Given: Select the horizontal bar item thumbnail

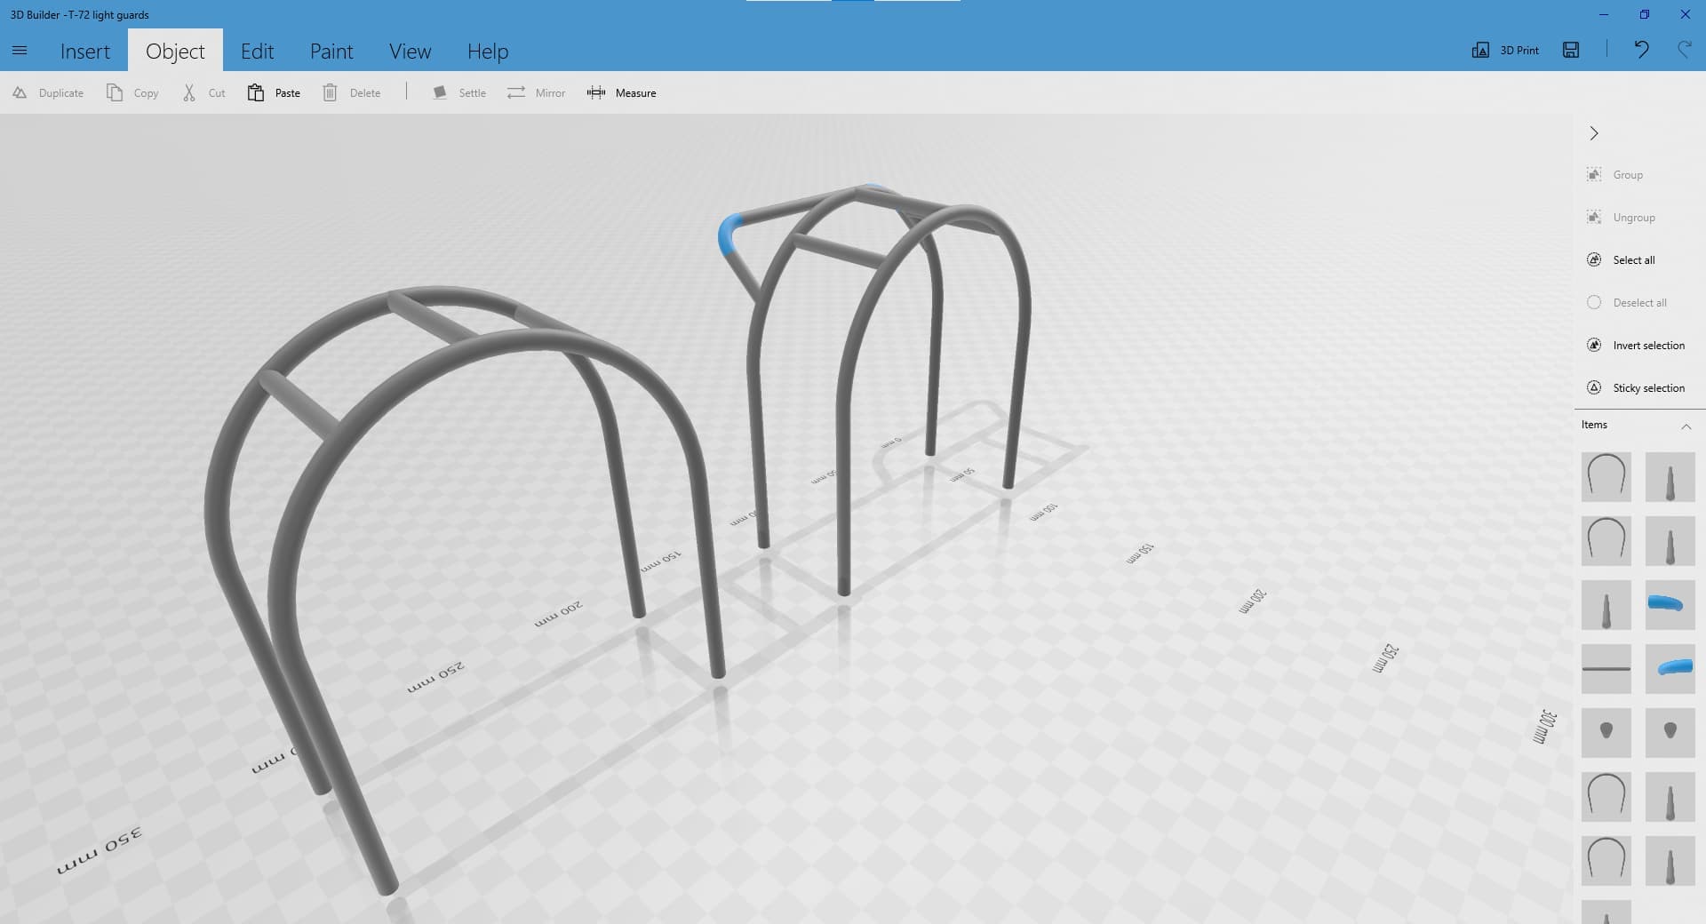Looking at the screenshot, I should tap(1606, 669).
